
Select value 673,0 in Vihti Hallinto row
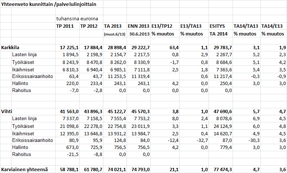73,147
